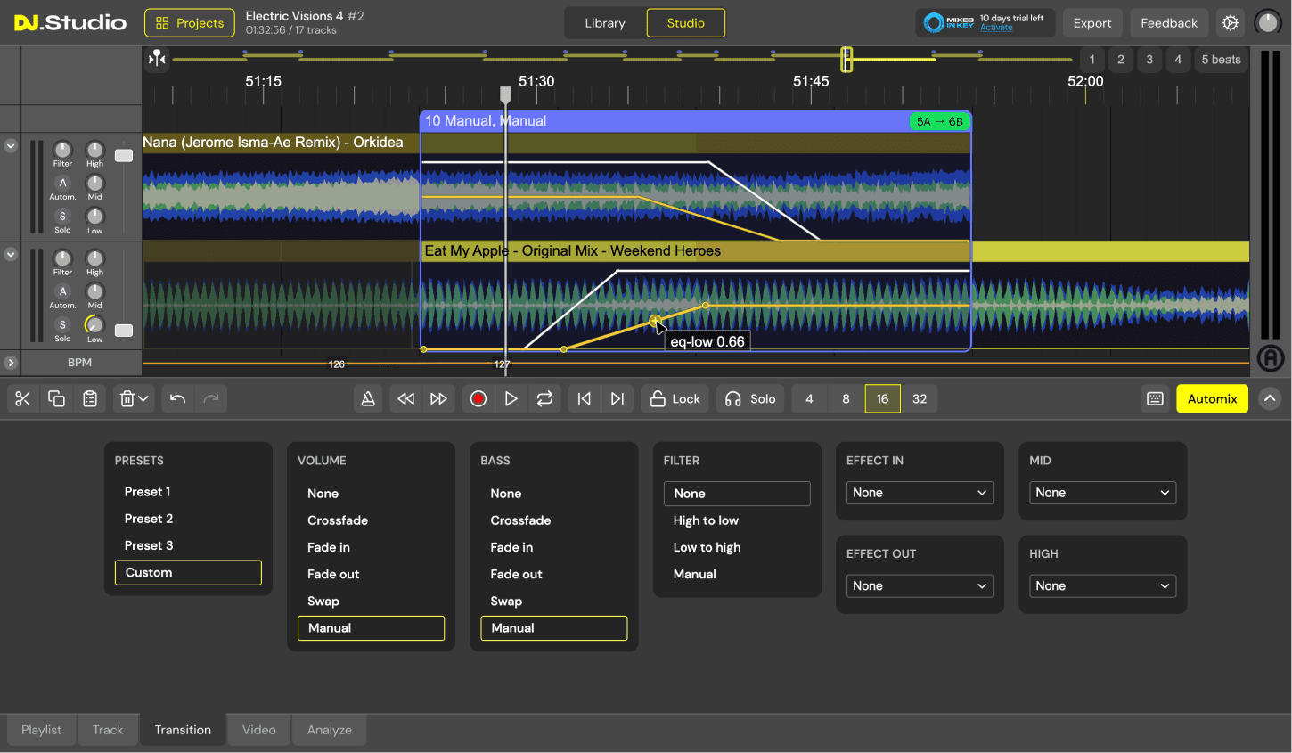
Task: Open keyboard shortcuts icon
Action: tap(1155, 399)
